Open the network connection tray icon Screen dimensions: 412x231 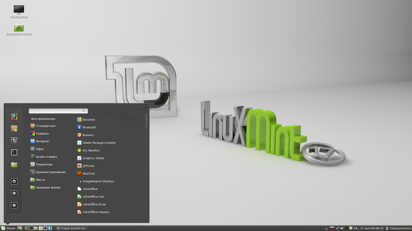337,228
